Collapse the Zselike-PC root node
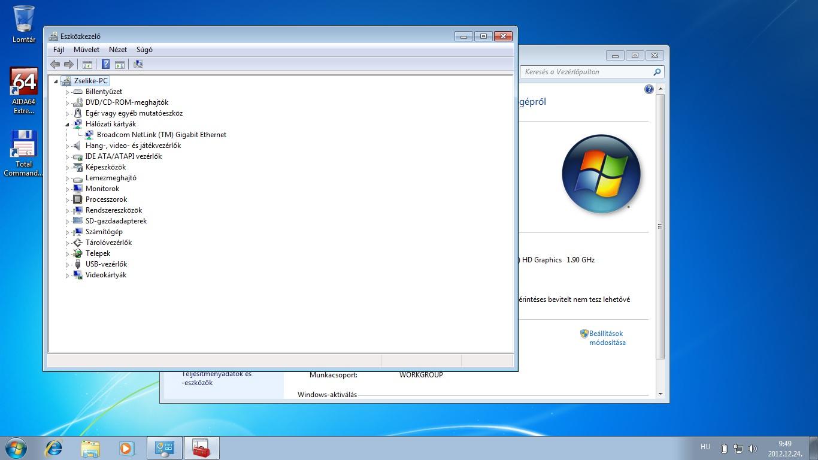The image size is (818, 460). [x=56, y=81]
